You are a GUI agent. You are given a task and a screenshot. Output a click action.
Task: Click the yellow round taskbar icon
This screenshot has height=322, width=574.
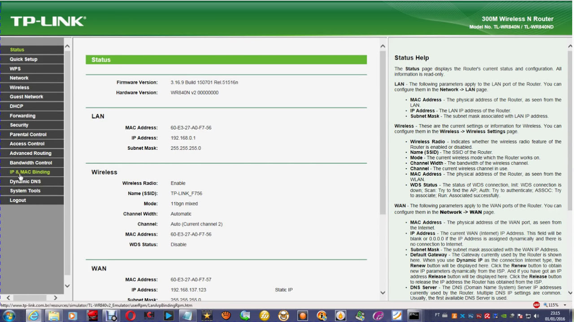click(264, 316)
